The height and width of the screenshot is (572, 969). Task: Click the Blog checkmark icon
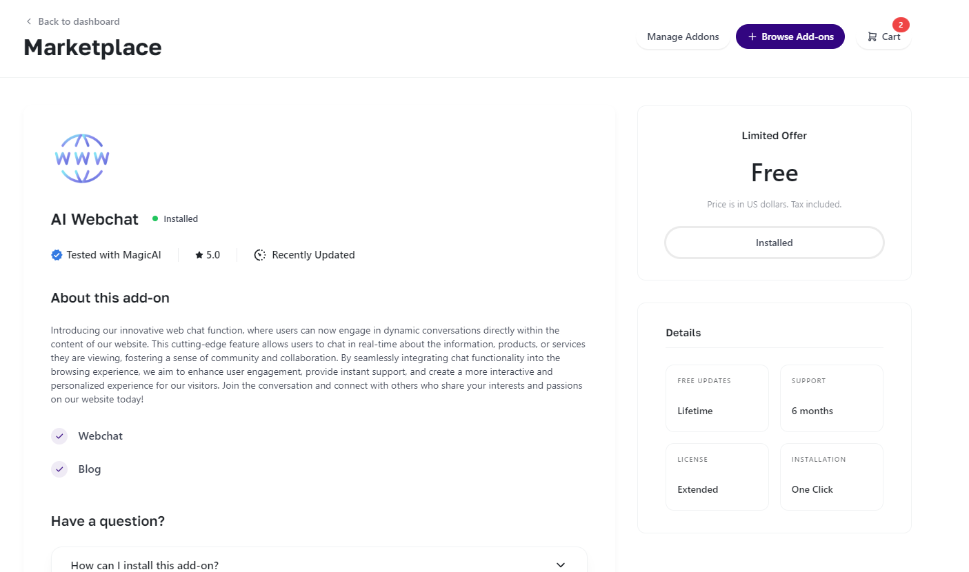coord(59,469)
